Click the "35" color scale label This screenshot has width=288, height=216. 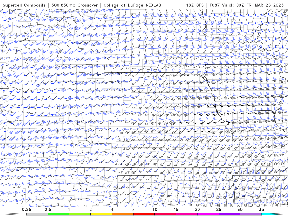coord(261,210)
